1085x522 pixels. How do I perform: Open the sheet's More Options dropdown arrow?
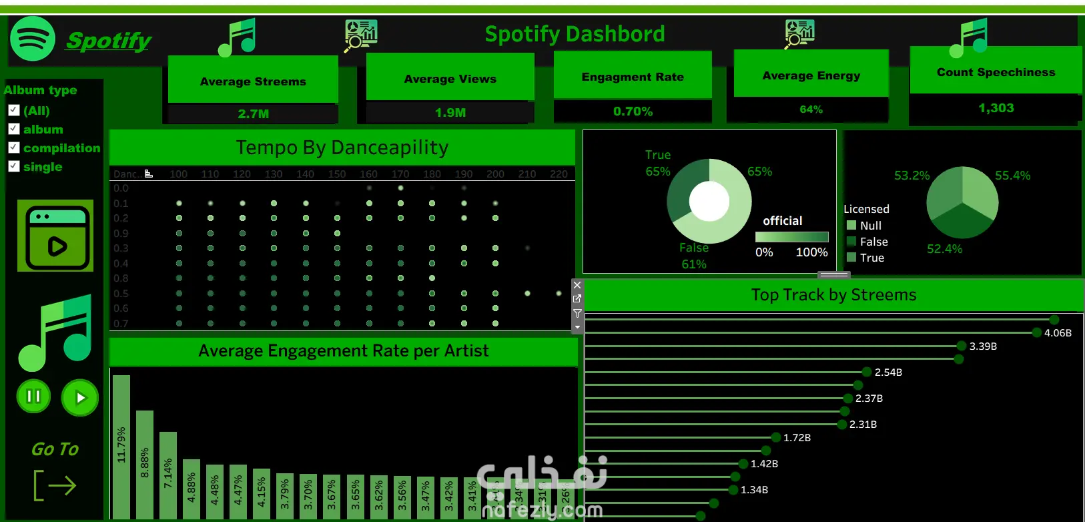click(577, 327)
